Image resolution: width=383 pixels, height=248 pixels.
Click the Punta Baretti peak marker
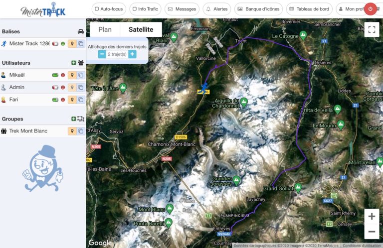[x=169, y=223]
